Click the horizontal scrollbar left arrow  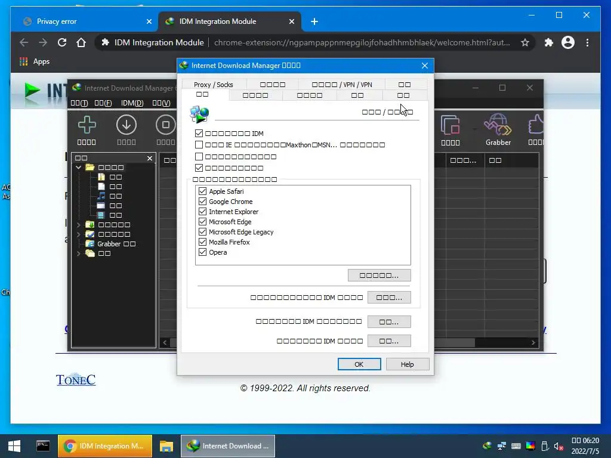coord(165,342)
